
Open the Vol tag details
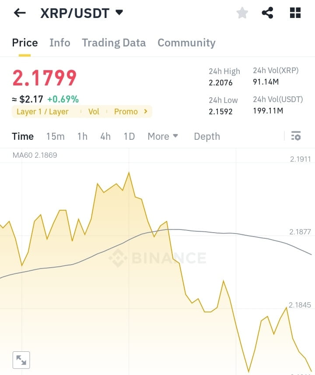tap(94, 112)
